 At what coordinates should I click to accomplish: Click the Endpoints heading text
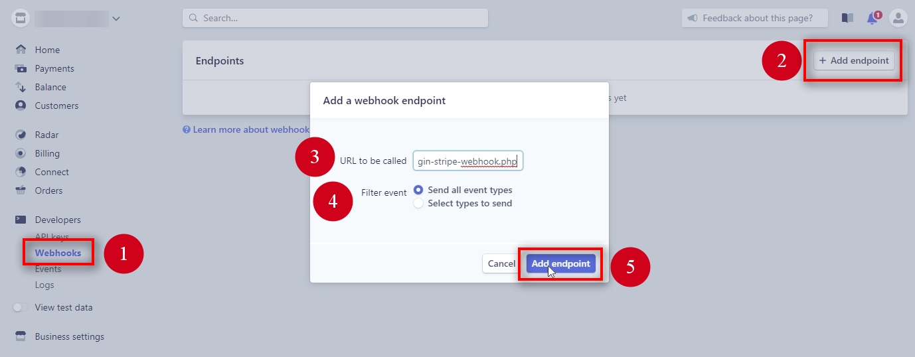click(x=220, y=60)
